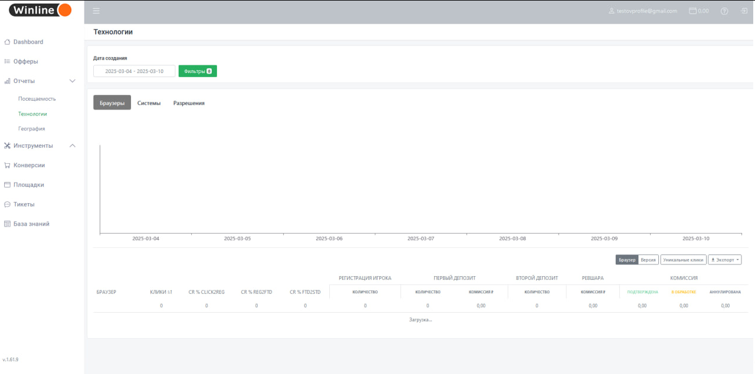Screen dimensions: 755x374
Task: Click the Офферы list icon
Action: pyautogui.click(x=8, y=61)
